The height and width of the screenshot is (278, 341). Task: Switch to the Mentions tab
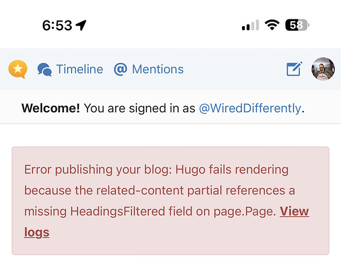[157, 69]
